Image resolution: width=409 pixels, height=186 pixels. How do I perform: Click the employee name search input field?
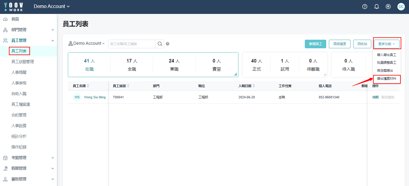point(131,44)
